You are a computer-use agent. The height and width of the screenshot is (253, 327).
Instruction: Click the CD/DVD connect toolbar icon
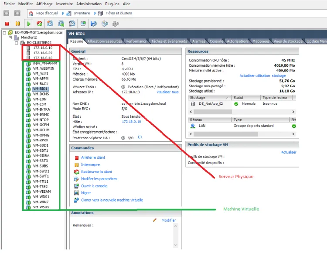[x=105, y=24]
